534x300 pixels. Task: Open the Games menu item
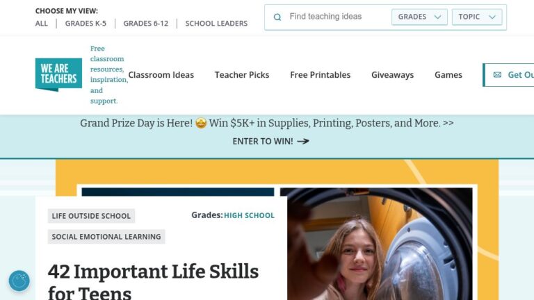point(448,75)
